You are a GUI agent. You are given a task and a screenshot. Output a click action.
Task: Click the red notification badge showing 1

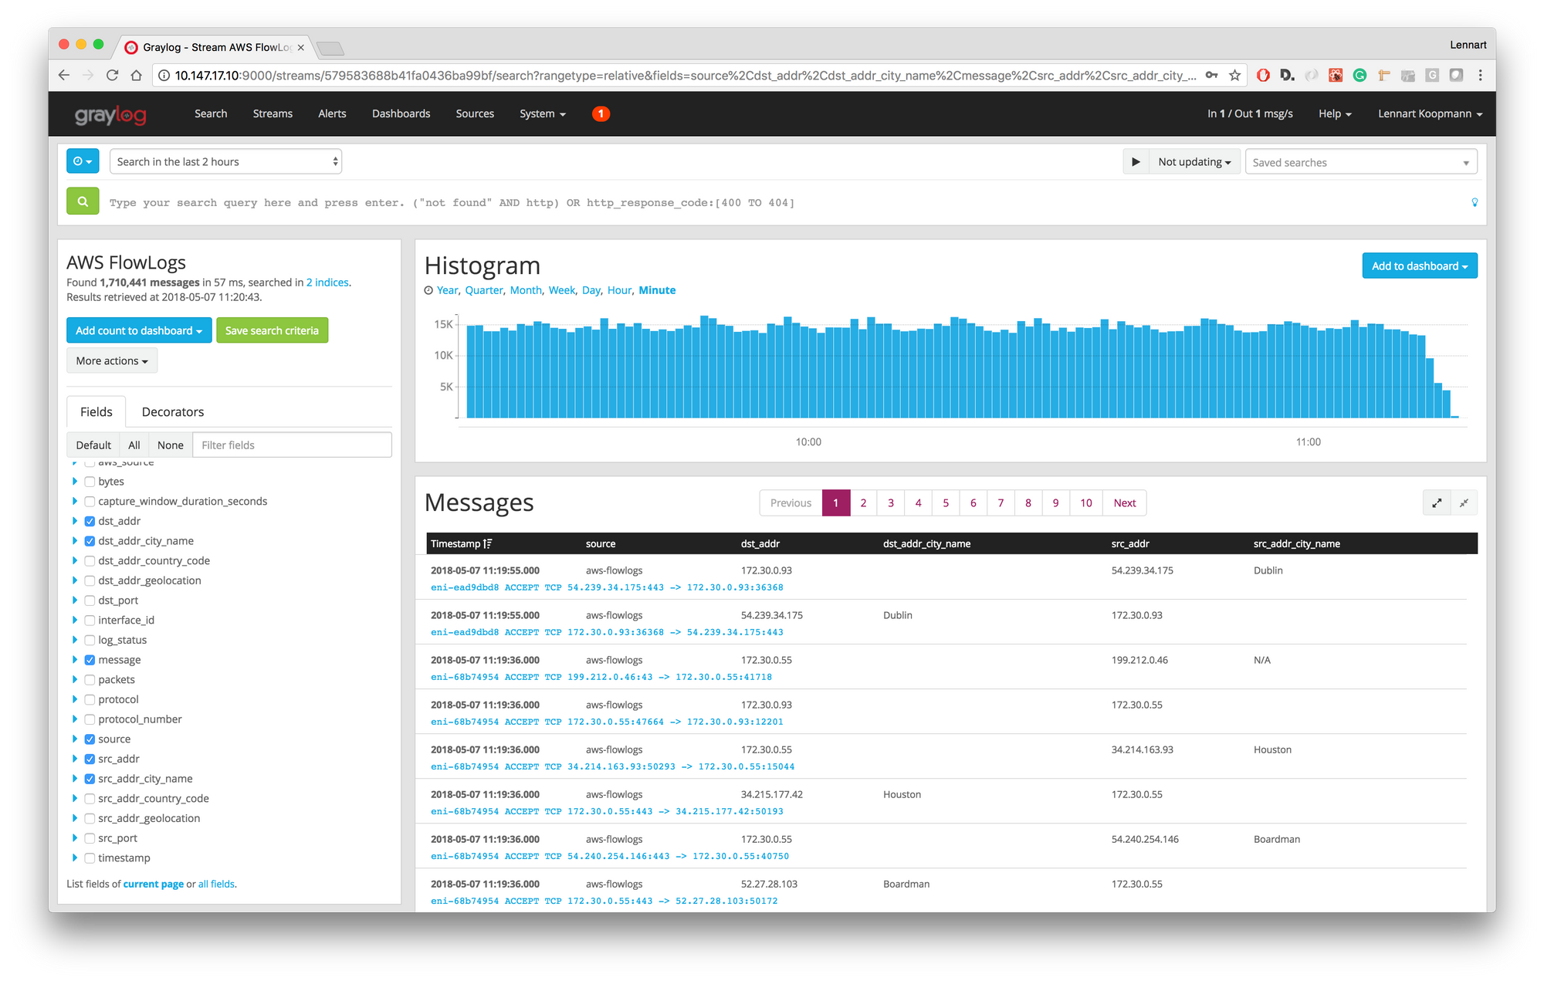pos(601,113)
